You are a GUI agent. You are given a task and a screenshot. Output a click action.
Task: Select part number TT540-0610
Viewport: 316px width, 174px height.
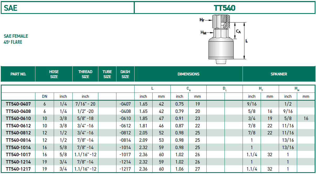[18, 118]
